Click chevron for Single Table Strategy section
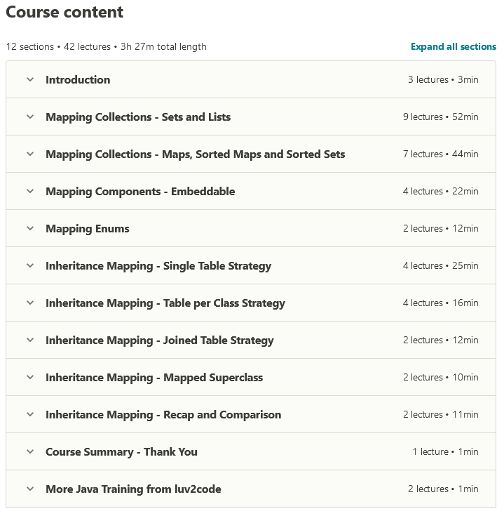The height and width of the screenshot is (516, 504). (30, 266)
